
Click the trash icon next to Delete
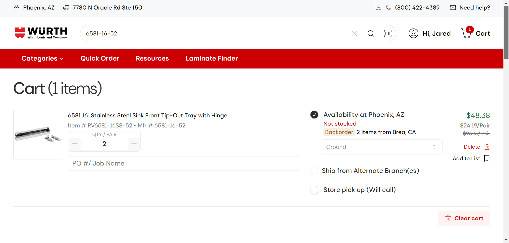pyautogui.click(x=487, y=147)
